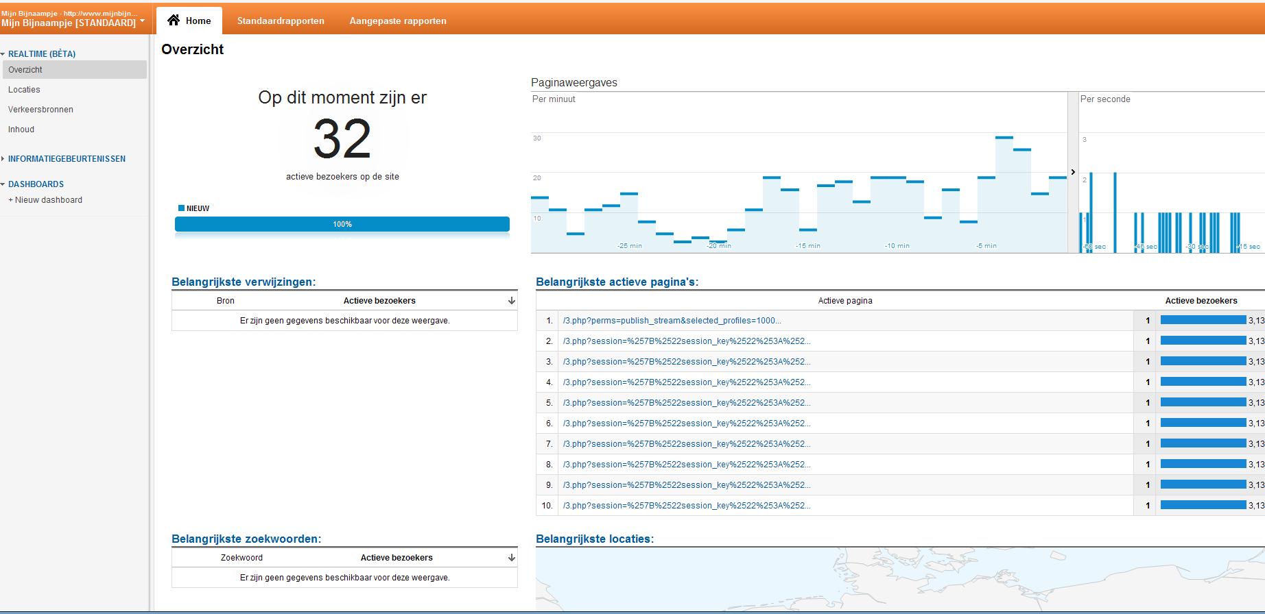Viewport: 1265px width, 614px height.
Task: Collapse the per-minute chart with the arrow
Action: tap(1073, 172)
